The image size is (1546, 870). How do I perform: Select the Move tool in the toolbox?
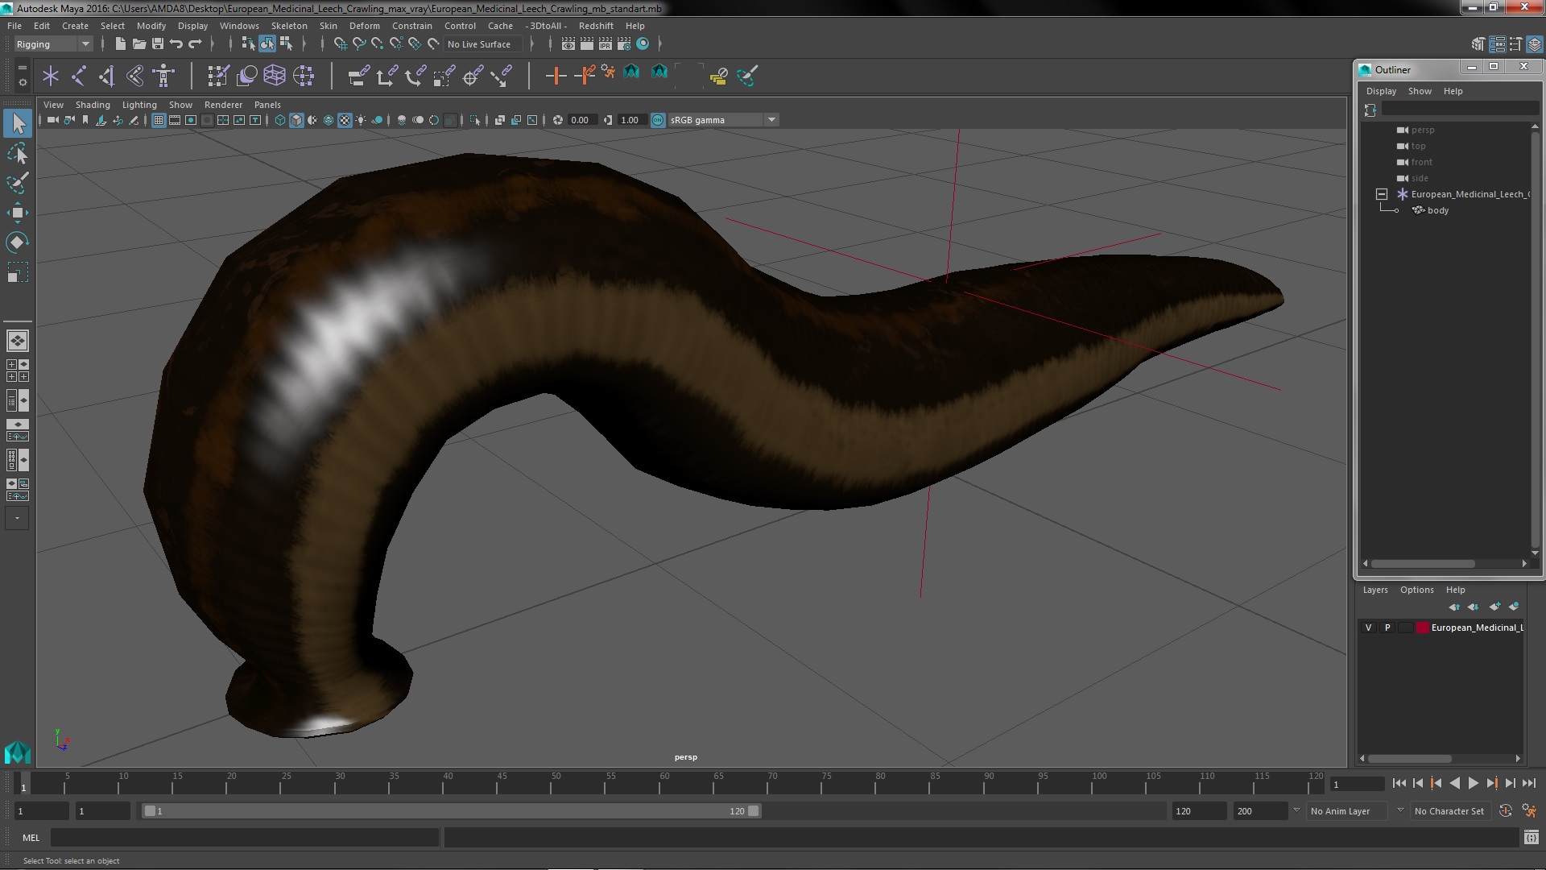click(x=17, y=213)
